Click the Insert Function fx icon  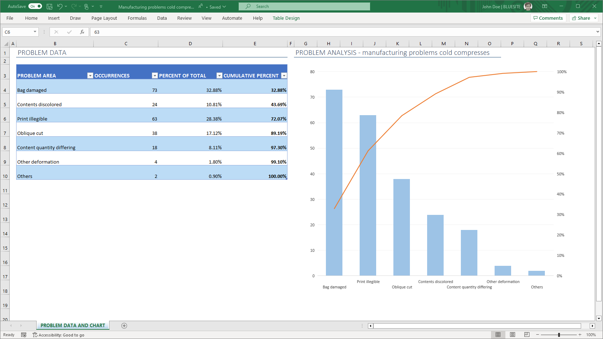pos(82,32)
